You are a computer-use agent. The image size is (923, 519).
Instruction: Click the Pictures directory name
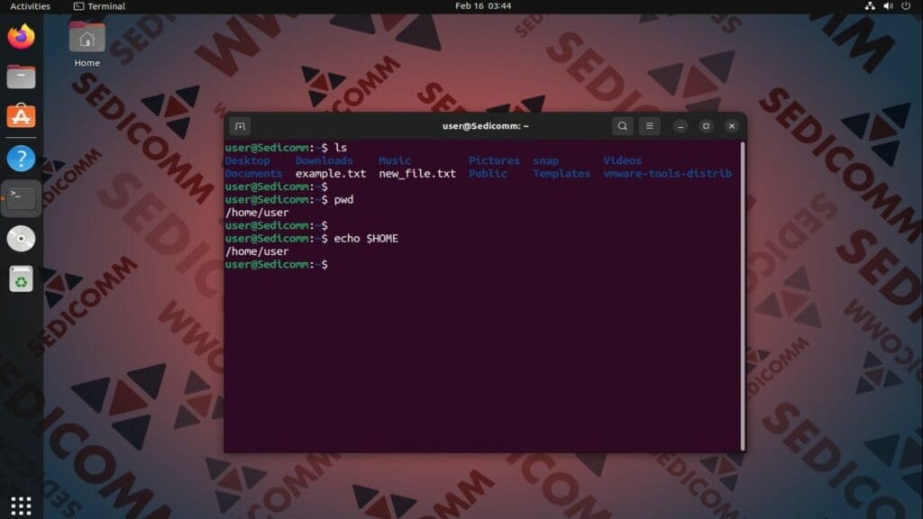tap(494, 160)
